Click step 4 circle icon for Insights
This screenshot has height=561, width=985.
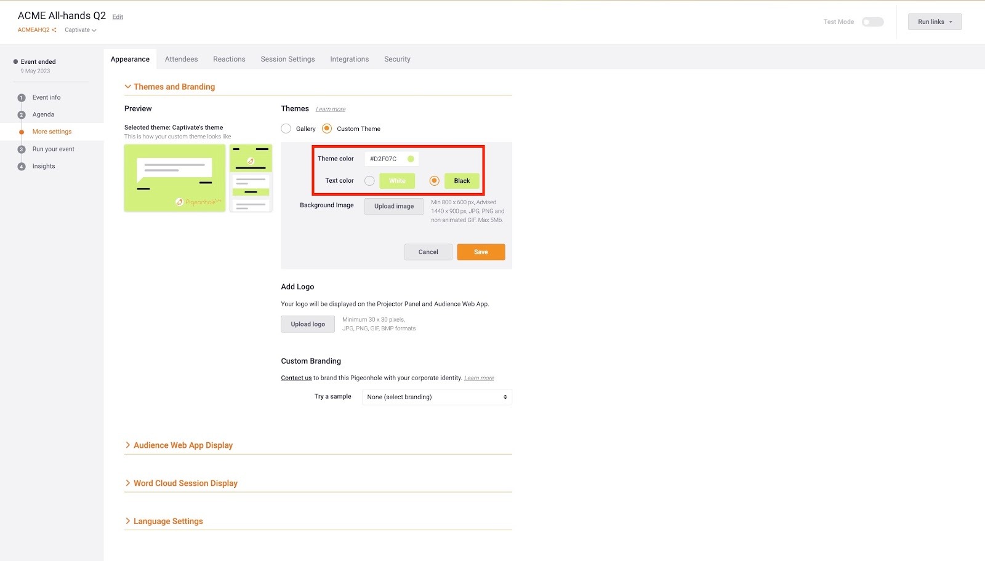[22, 167]
